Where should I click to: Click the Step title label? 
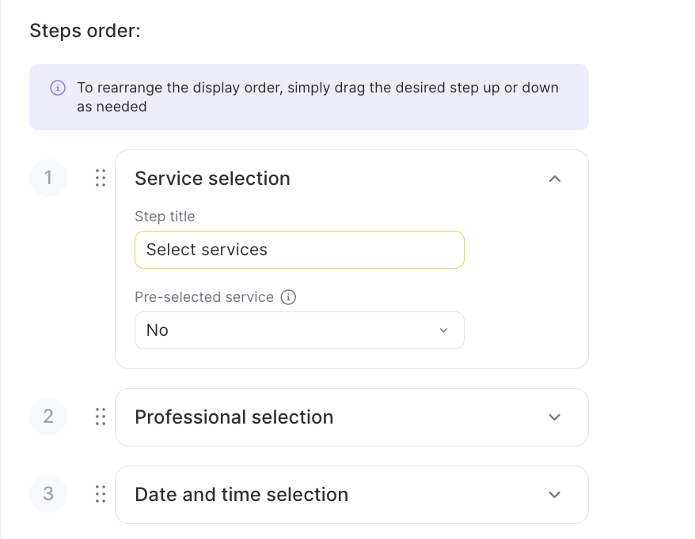[x=165, y=217]
